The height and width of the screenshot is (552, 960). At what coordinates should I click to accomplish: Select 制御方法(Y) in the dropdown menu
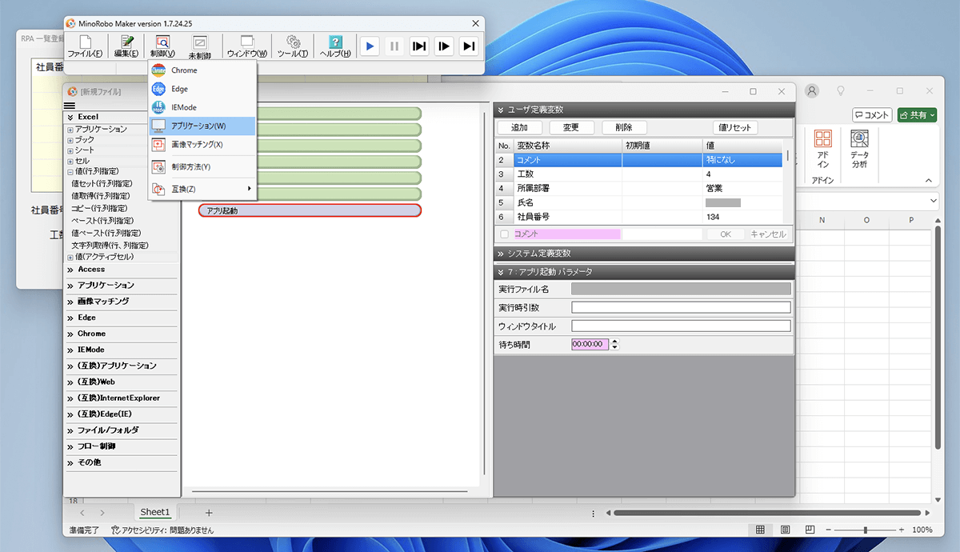point(202,166)
